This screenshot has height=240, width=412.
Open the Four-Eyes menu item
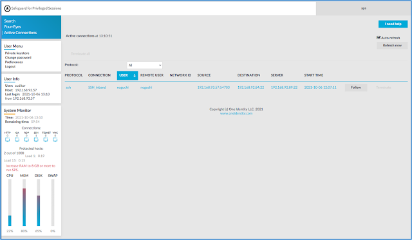pyautogui.click(x=12, y=27)
